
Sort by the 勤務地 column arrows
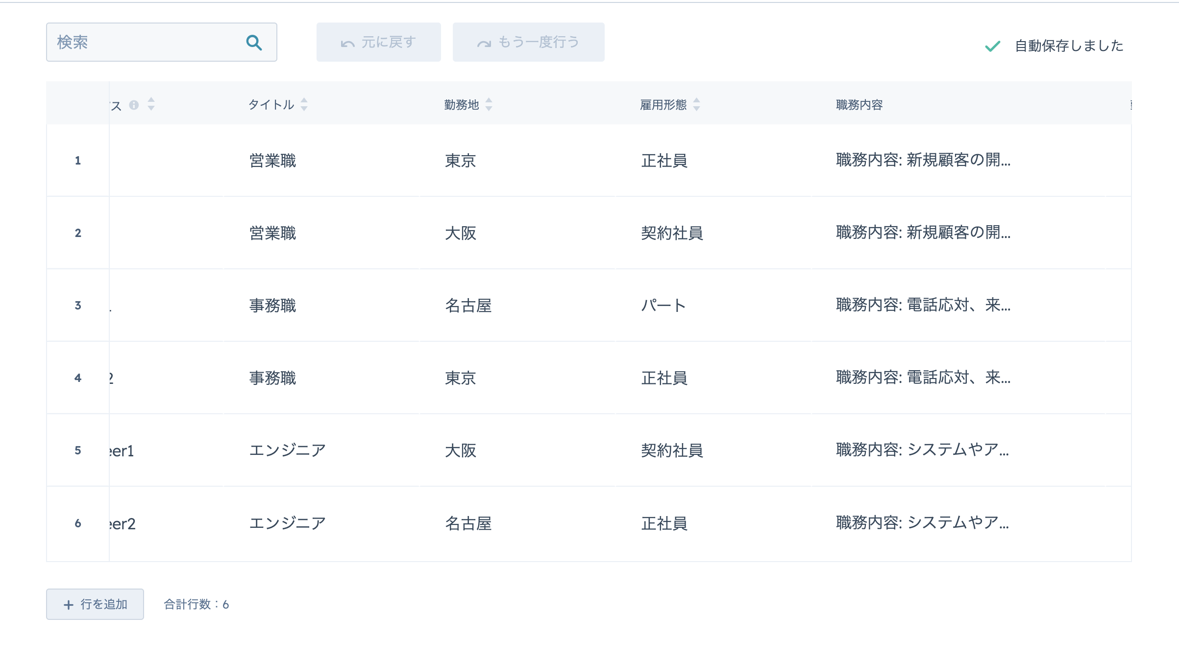click(x=489, y=104)
